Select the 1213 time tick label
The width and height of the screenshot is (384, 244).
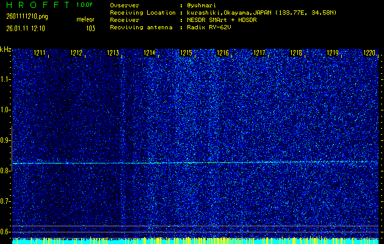(x=113, y=54)
